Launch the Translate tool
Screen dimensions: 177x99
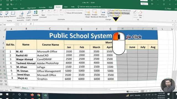35,13
